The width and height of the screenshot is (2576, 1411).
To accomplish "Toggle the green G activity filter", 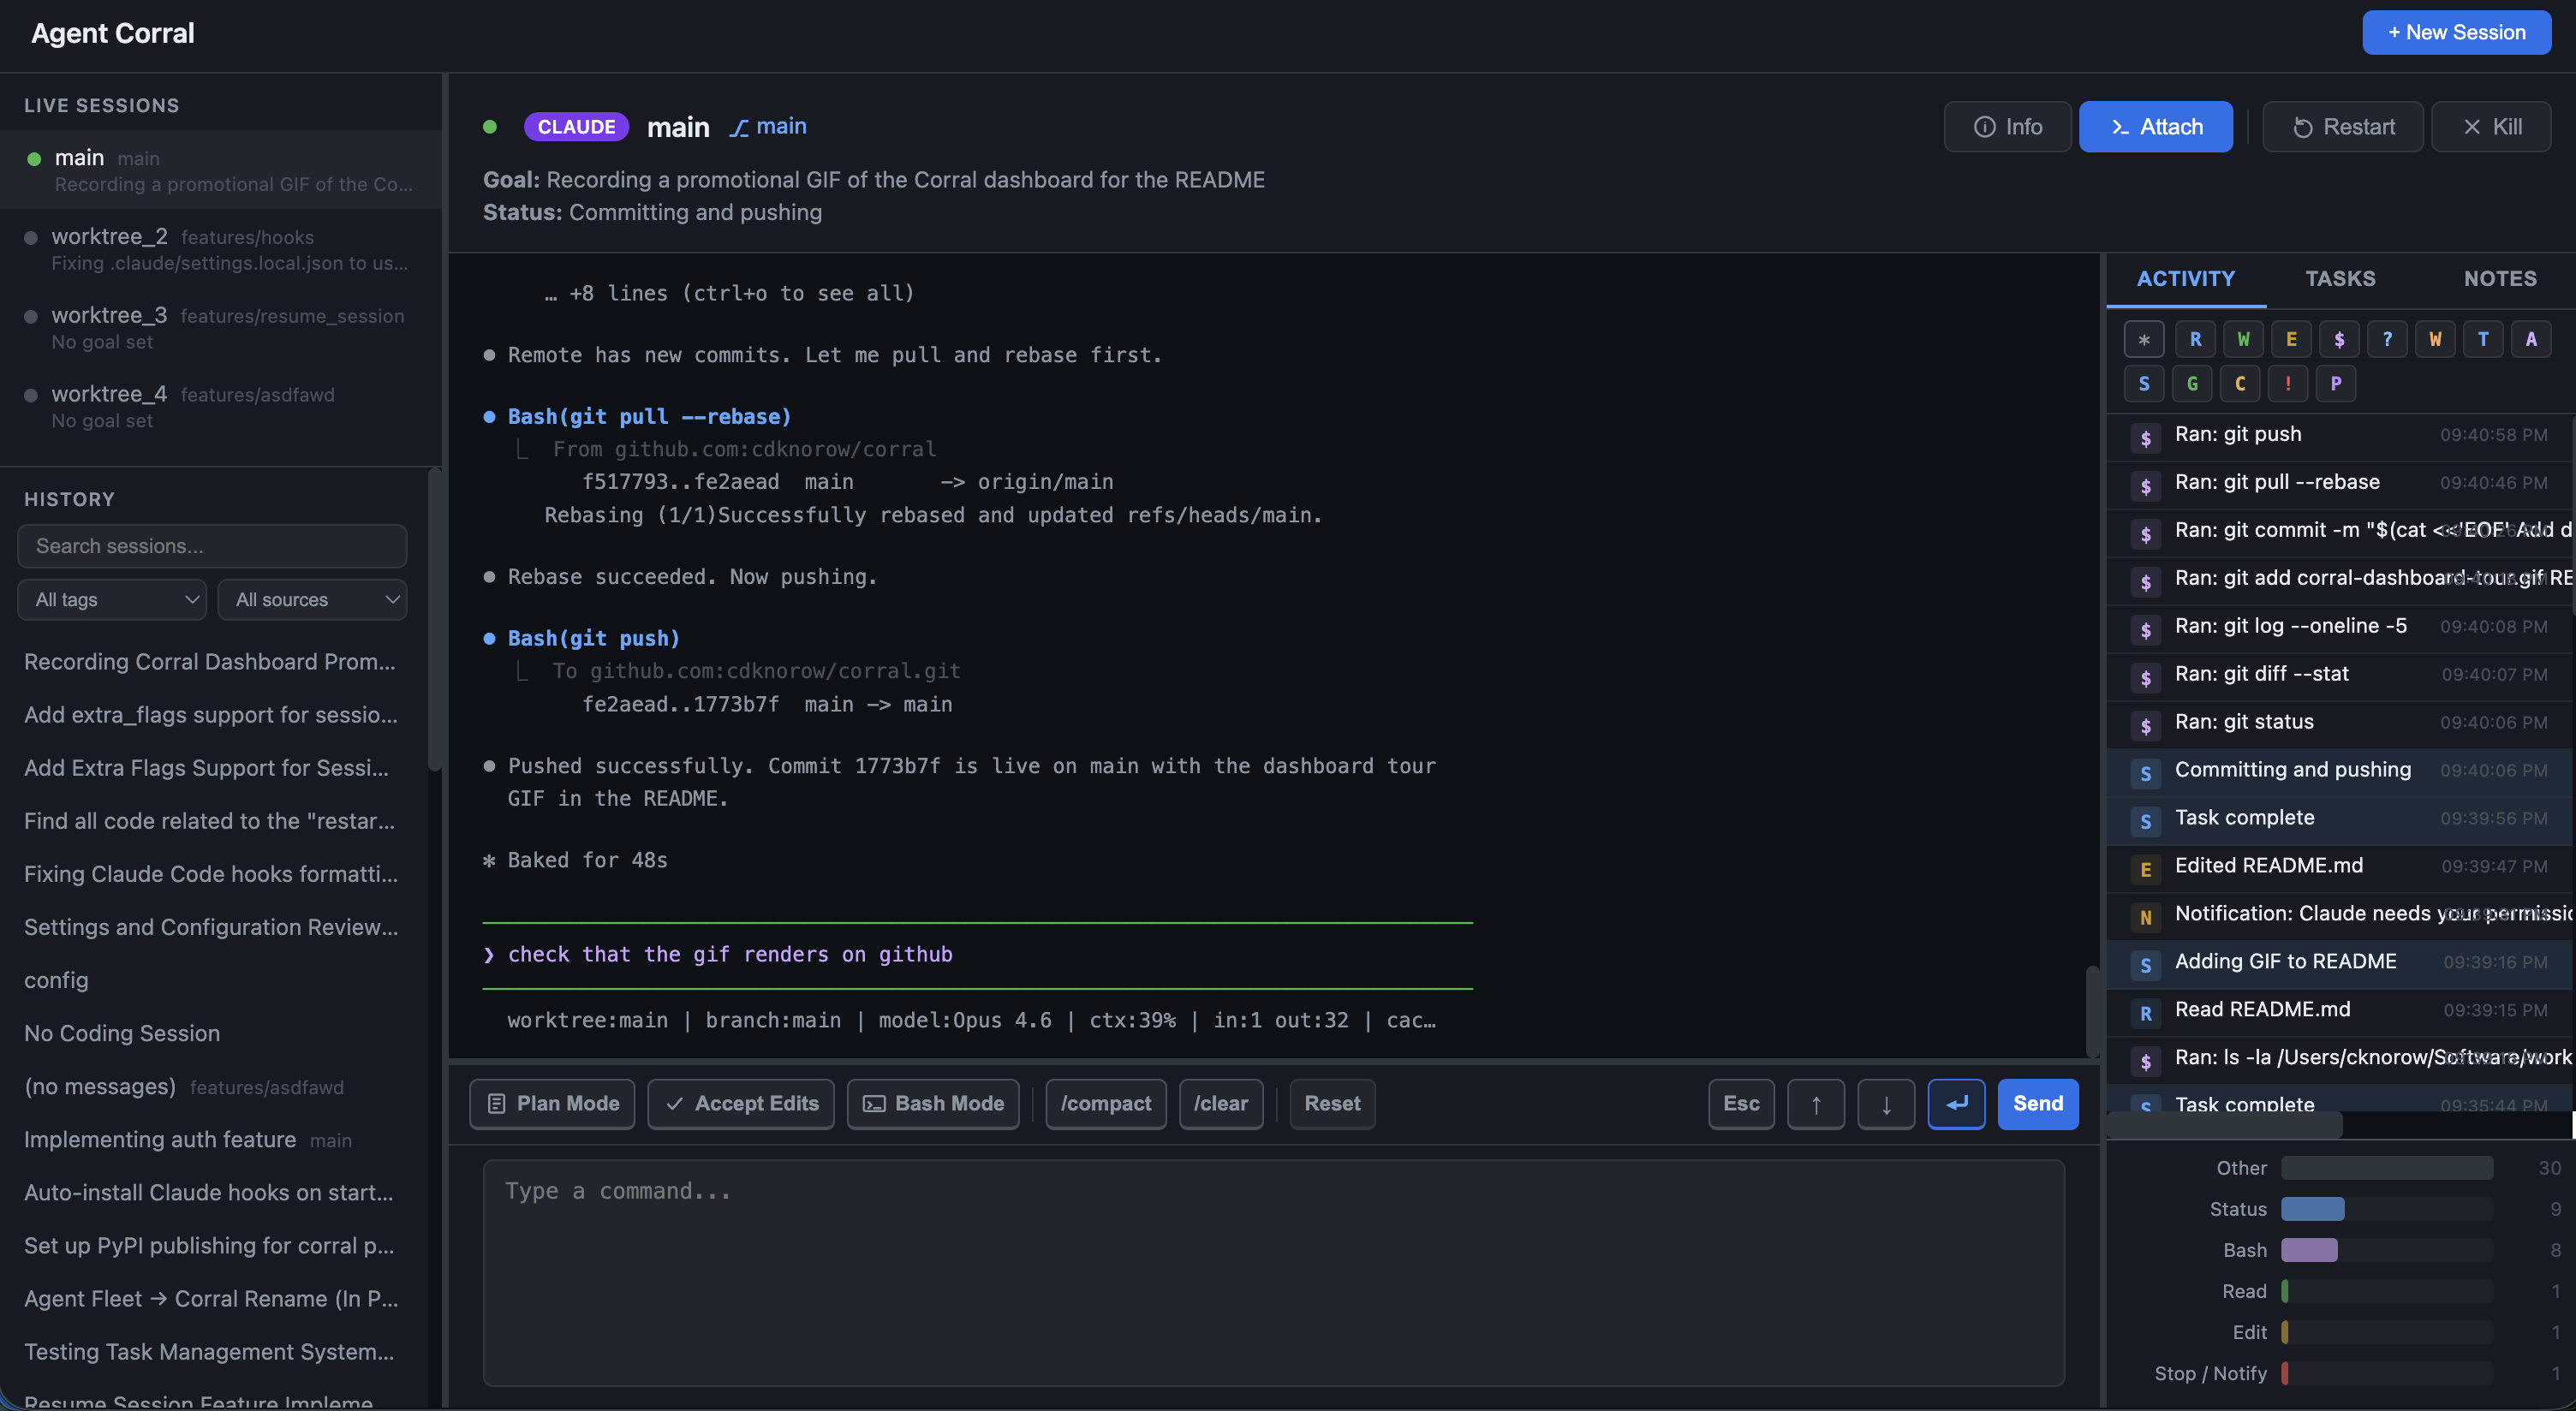I will point(2191,383).
